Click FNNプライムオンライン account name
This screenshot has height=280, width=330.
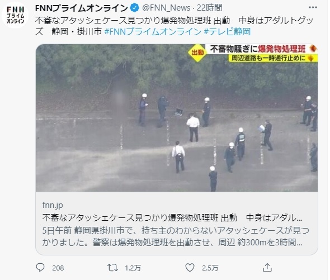pos(82,8)
